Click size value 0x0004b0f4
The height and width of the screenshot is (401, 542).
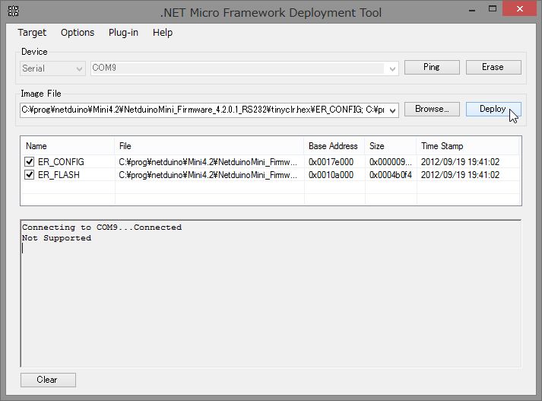[x=391, y=175]
